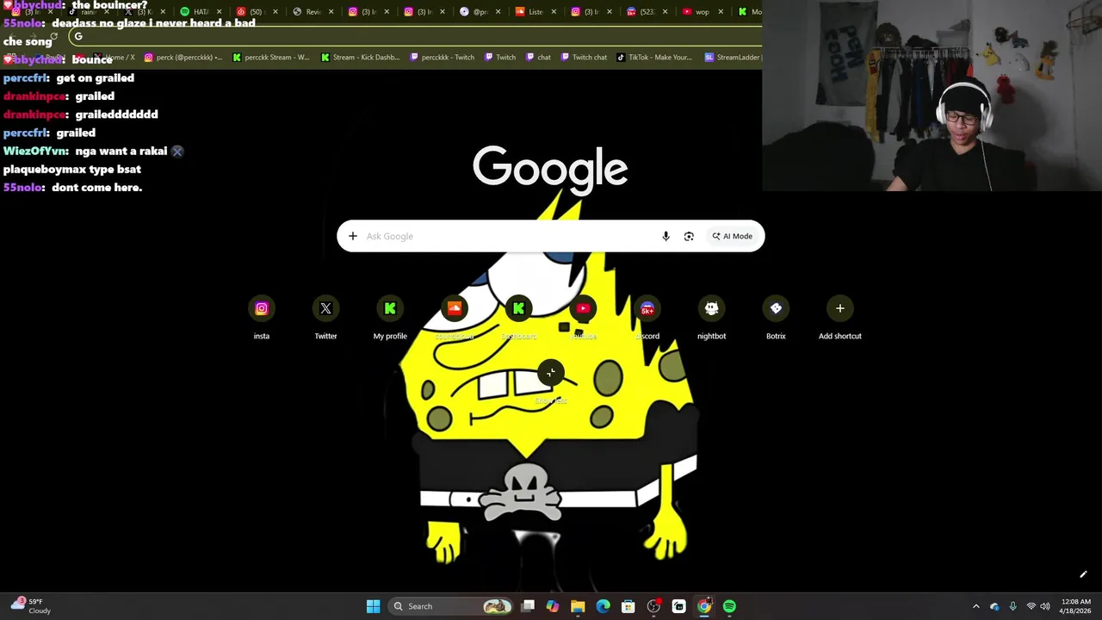Screen dimensions: 1102x620
Task: Open the TikTok - Make Your... bookmark
Action: [x=654, y=58]
